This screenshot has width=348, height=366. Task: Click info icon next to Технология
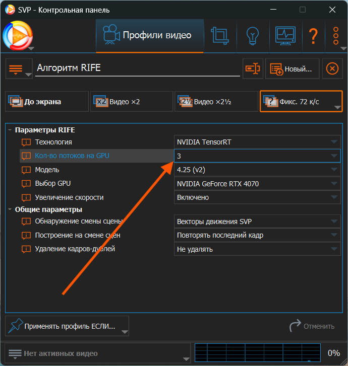coord(27,142)
